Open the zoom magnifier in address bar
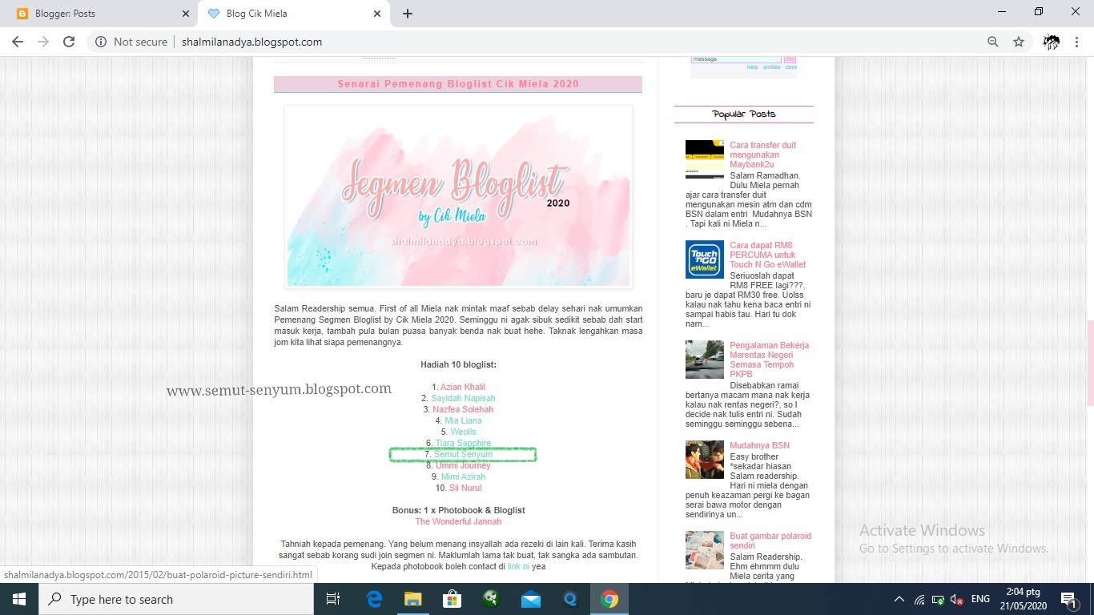1094x615 pixels. click(993, 42)
